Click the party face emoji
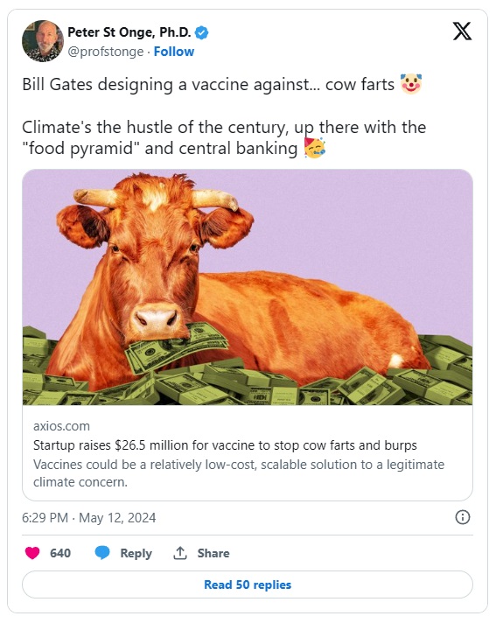Viewport: 496px width, 623px height. coord(315,148)
